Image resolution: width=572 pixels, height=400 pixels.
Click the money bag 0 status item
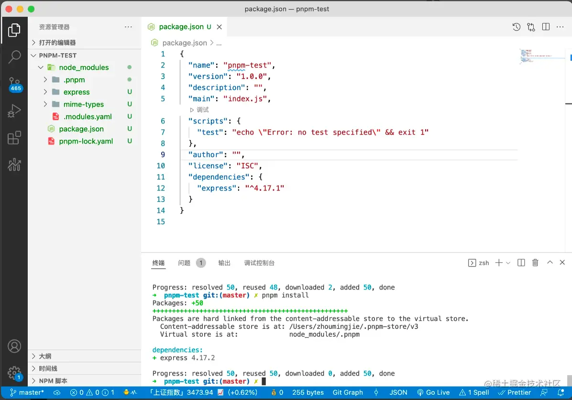click(x=277, y=392)
